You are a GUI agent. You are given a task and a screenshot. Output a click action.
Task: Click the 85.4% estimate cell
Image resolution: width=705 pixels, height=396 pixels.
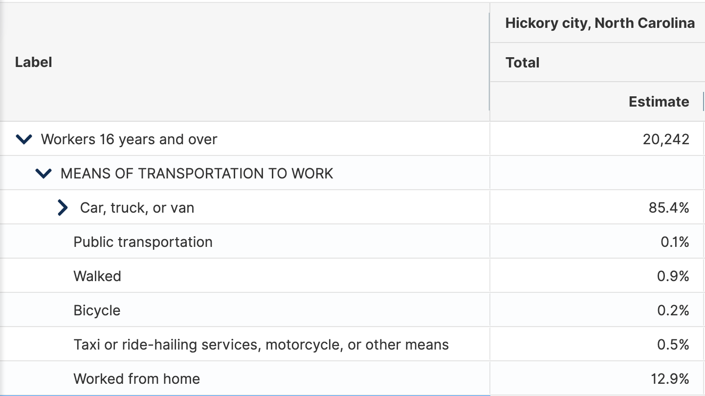[669, 208]
